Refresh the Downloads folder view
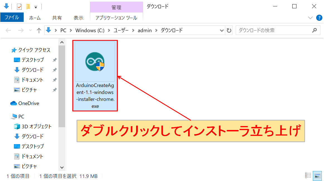Viewport: 324px width, 181px height. [x=229, y=30]
